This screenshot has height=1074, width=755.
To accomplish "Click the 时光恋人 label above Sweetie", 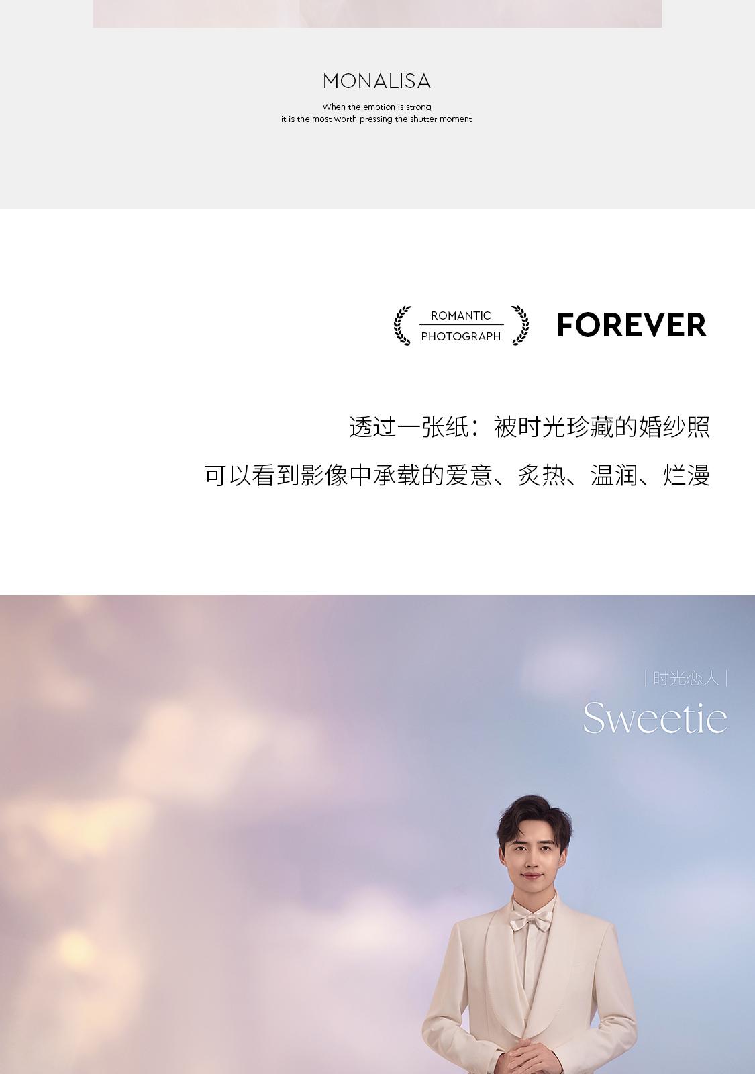I will tap(686, 679).
